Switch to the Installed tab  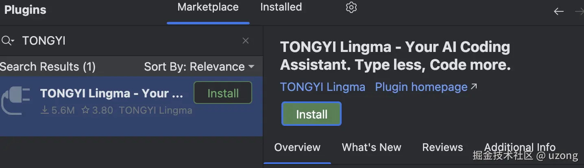pyautogui.click(x=281, y=7)
